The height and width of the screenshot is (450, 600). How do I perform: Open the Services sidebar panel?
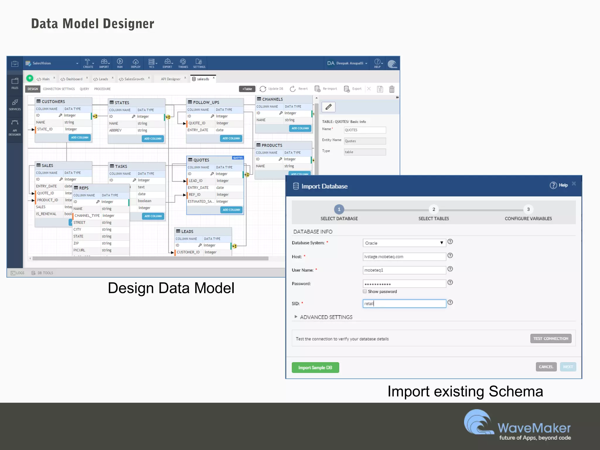point(15,105)
